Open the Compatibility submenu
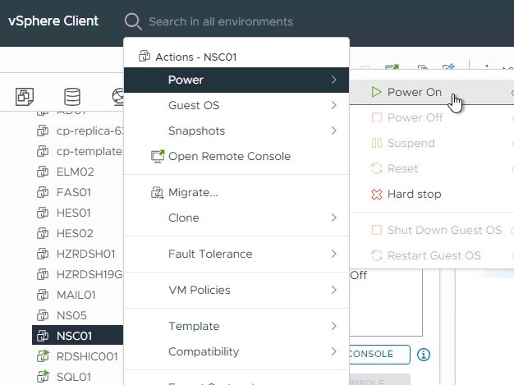Viewport: 514px width, 385px height. coord(236,351)
